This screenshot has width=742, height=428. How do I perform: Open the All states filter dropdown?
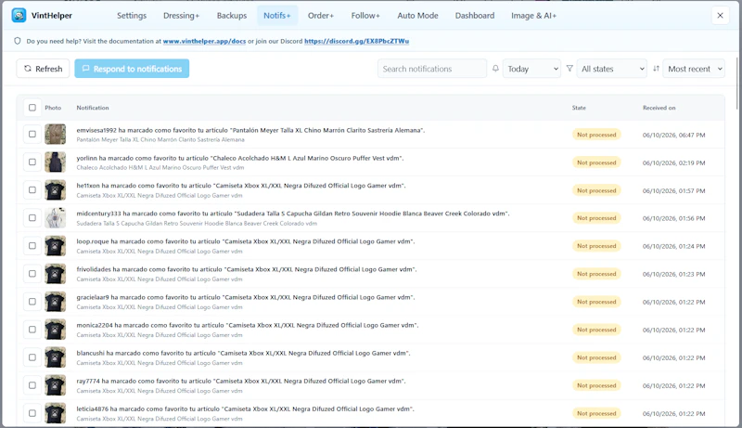click(x=611, y=69)
